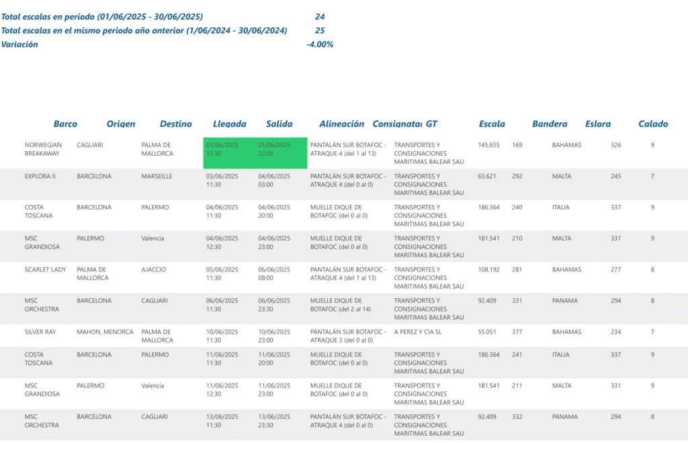
Task: Click the Barco column header
Action: 65,124
